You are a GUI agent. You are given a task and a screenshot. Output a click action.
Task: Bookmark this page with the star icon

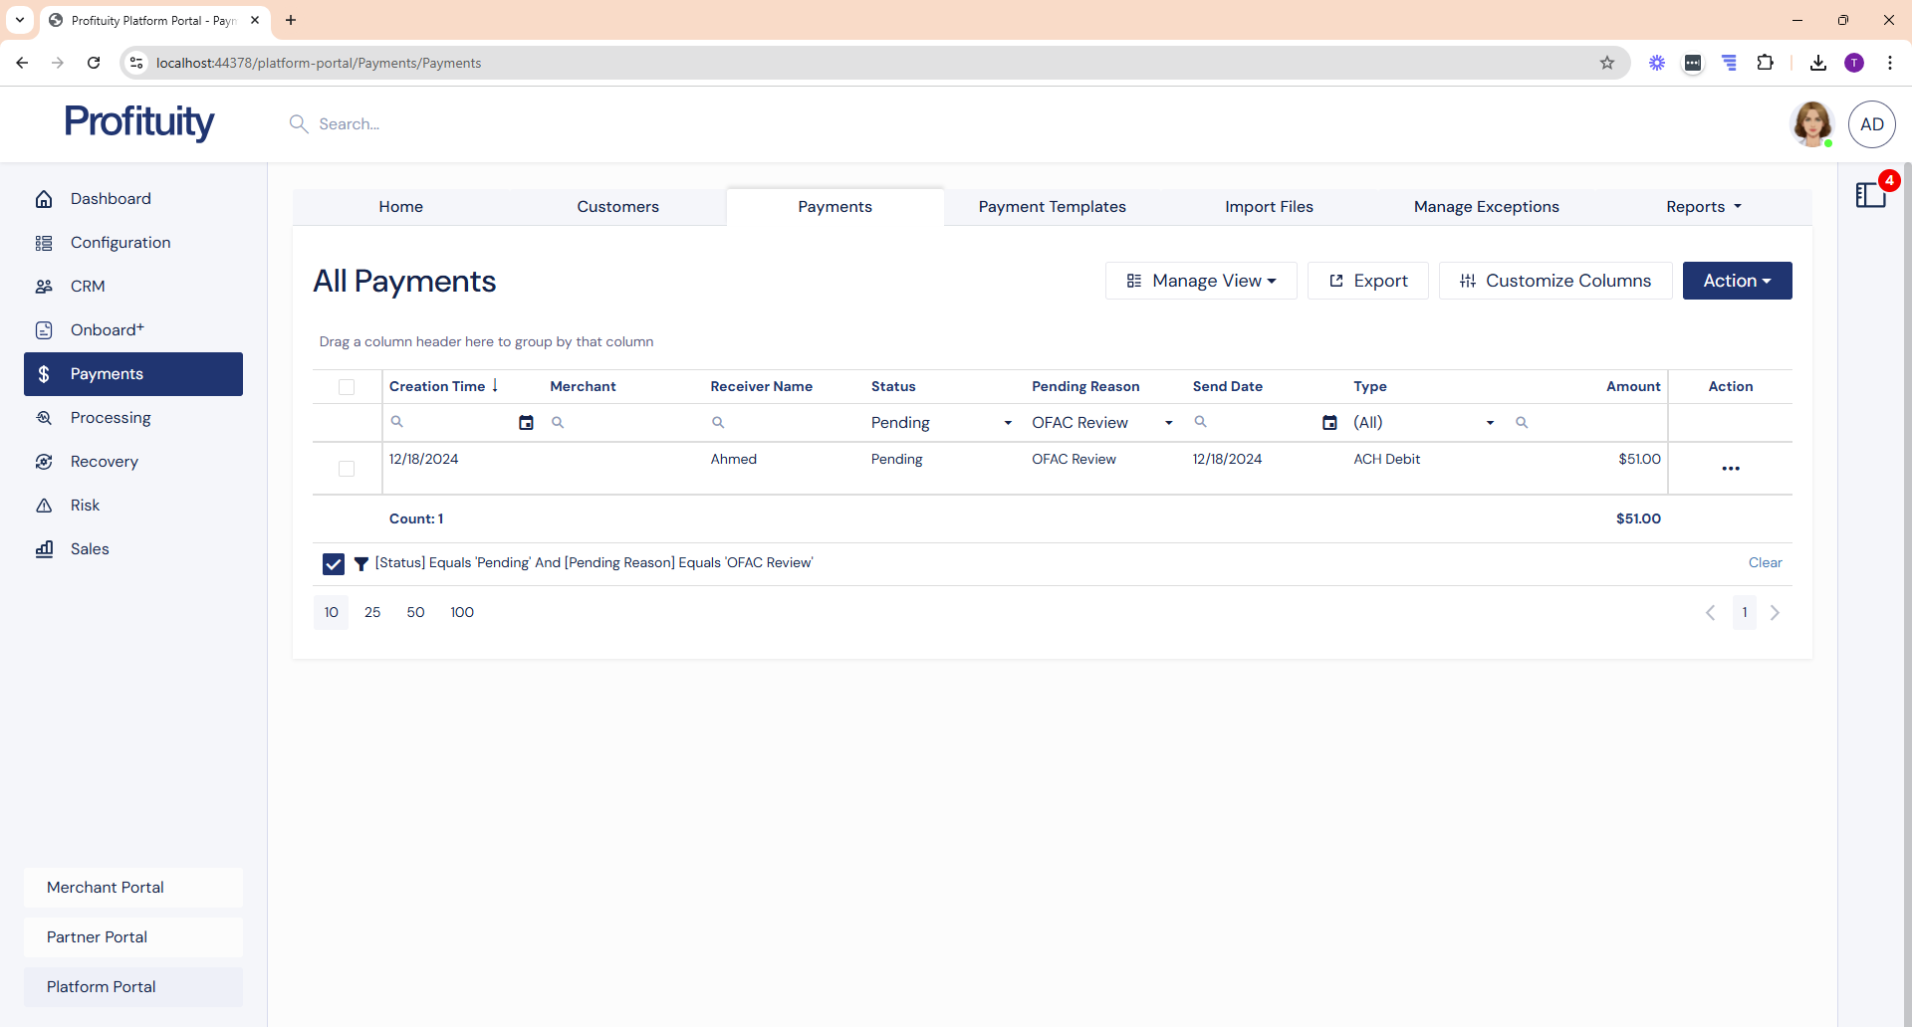(1606, 63)
